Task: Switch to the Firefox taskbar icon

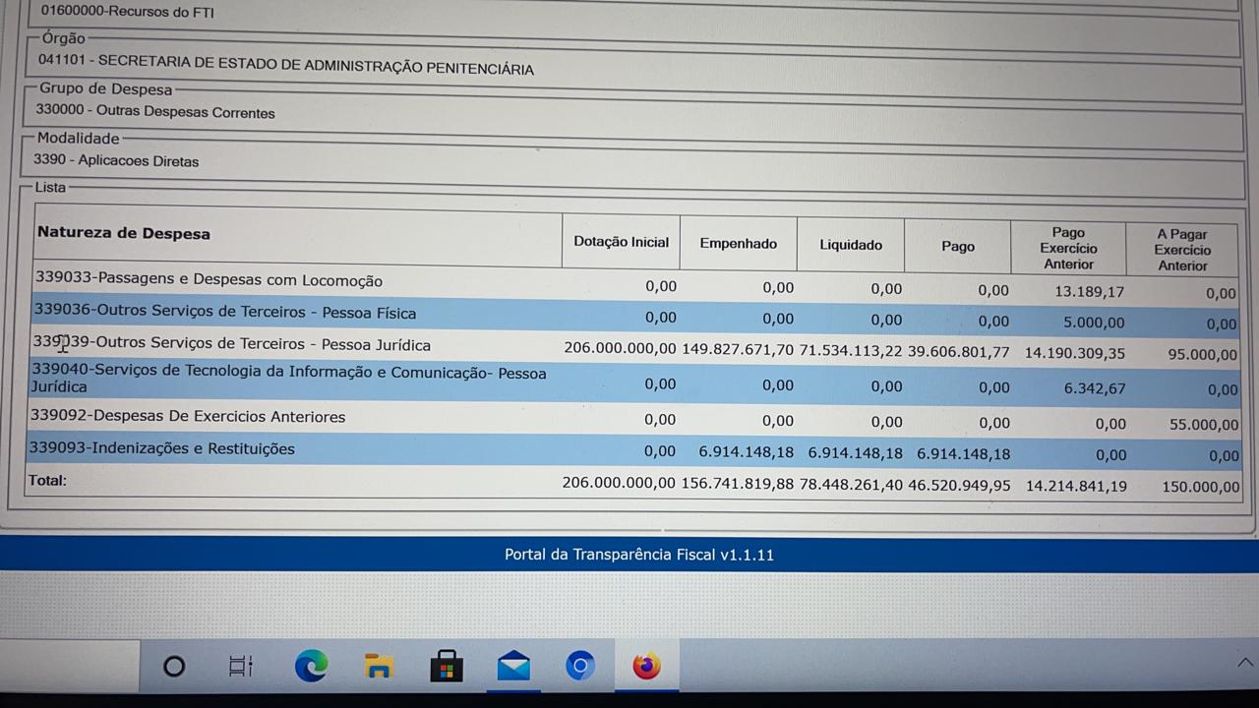Action: click(x=647, y=667)
